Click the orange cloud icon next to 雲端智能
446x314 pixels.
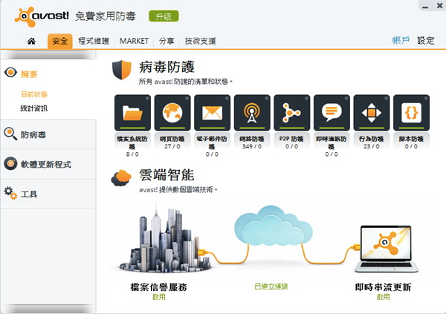pyautogui.click(x=121, y=178)
